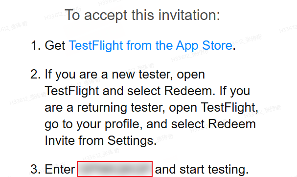The width and height of the screenshot is (297, 177).
Task: Click the word "Get" before the blue link
Action: pyautogui.click(x=55, y=46)
